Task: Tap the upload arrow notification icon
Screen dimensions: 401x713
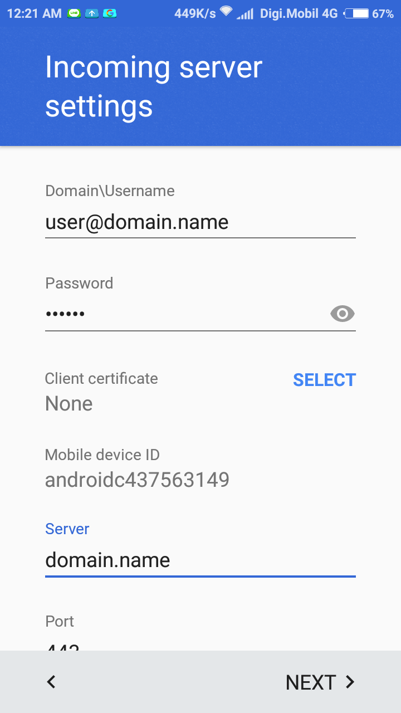Action: coord(91,13)
